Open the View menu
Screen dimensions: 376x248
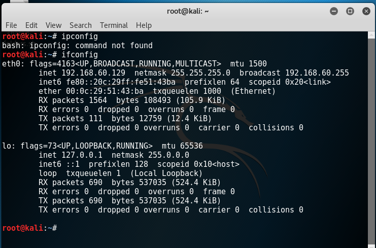[53, 25]
